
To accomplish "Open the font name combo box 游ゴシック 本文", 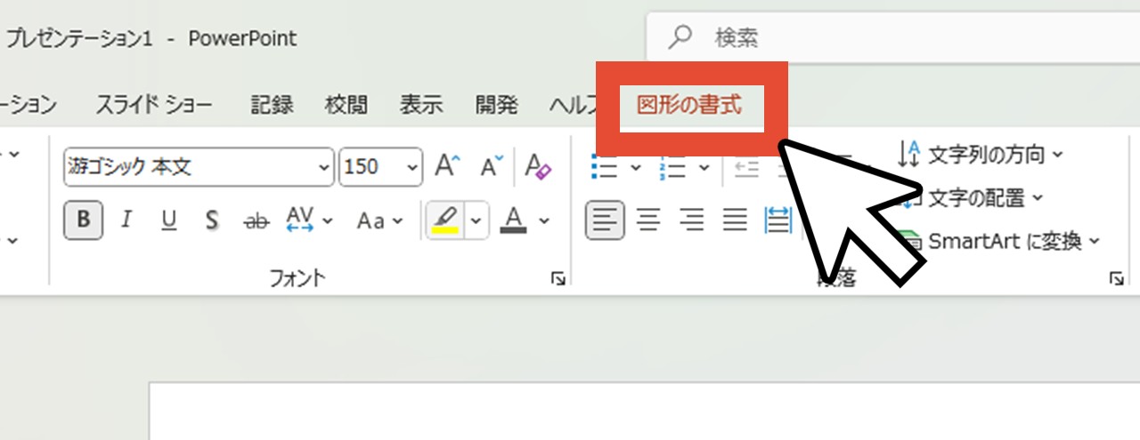I will 198,166.
